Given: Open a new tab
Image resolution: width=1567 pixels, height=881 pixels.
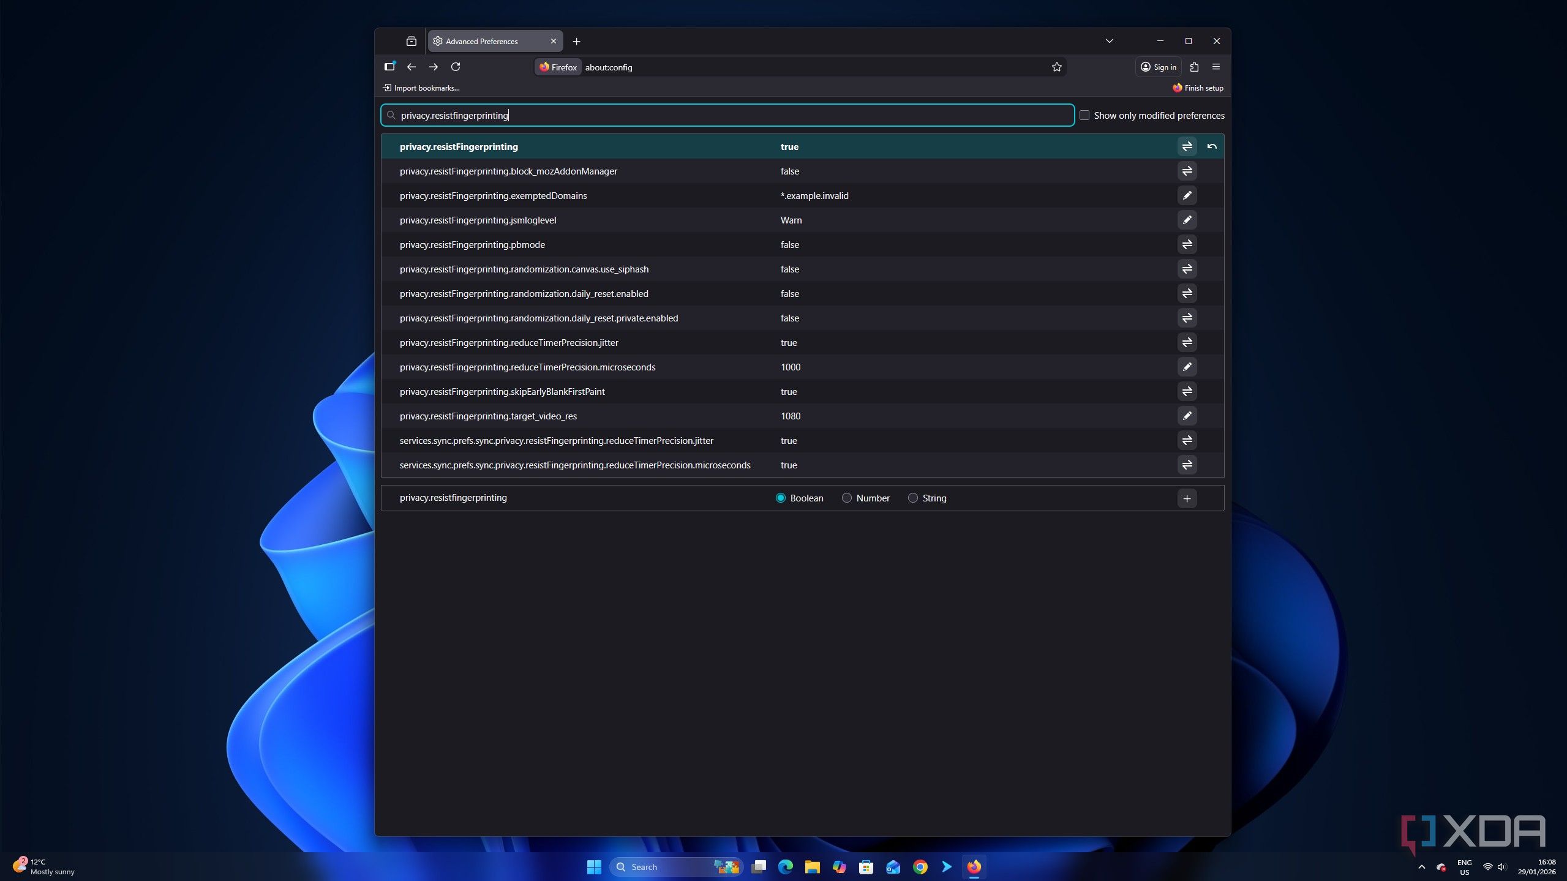Looking at the screenshot, I should coord(576,41).
